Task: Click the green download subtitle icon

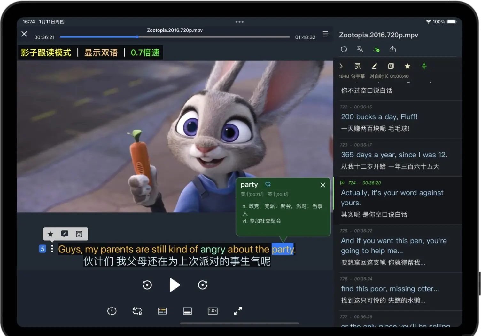Action: [x=376, y=49]
